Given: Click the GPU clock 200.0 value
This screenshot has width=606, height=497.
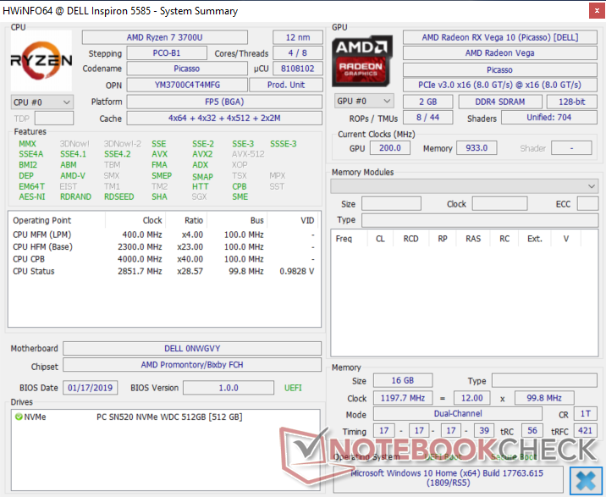Looking at the screenshot, I should point(390,148).
